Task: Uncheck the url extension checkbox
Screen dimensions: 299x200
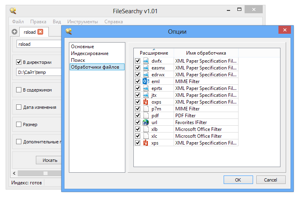Action: [137, 122]
